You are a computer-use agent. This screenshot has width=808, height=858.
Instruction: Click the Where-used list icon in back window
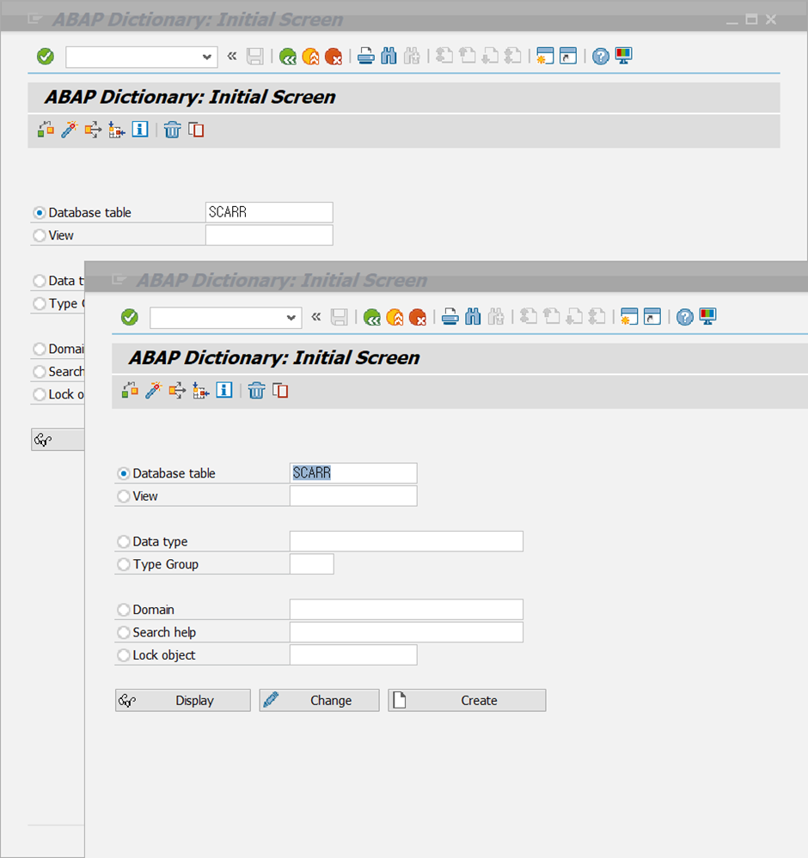[93, 130]
